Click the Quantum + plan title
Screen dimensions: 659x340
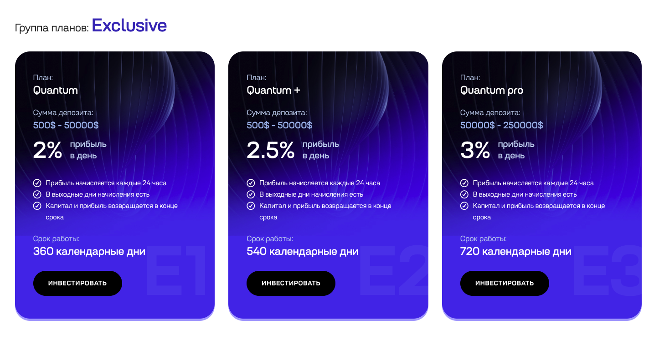pos(273,90)
